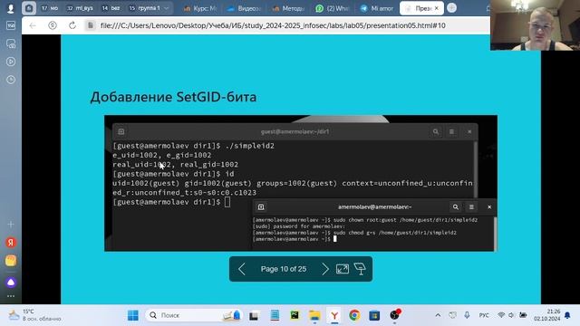Open Google Chrome from the taskbar
The height and width of the screenshot is (326, 580).
[x=354, y=315]
